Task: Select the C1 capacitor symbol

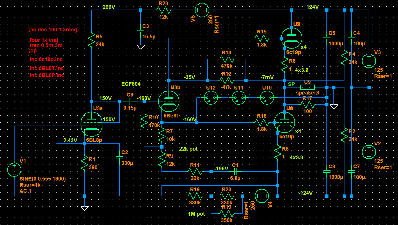Action: click(x=235, y=172)
